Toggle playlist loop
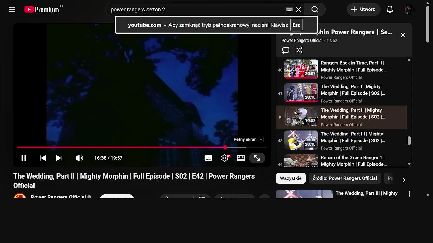This screenshot has height=243, width=433. tap(286, 50)
